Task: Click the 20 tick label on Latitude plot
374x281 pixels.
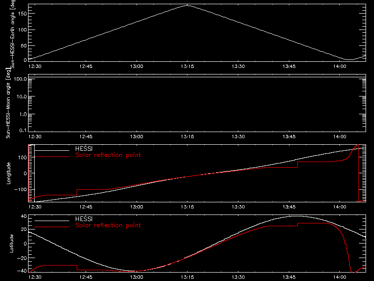Action: 24,229
